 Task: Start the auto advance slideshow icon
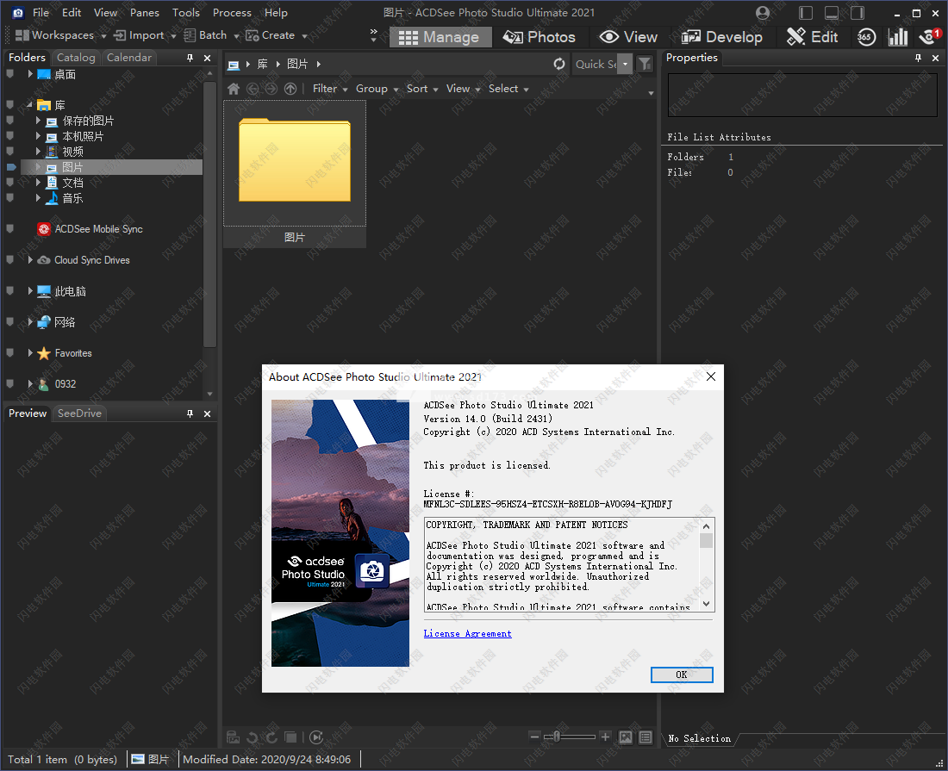316,737
